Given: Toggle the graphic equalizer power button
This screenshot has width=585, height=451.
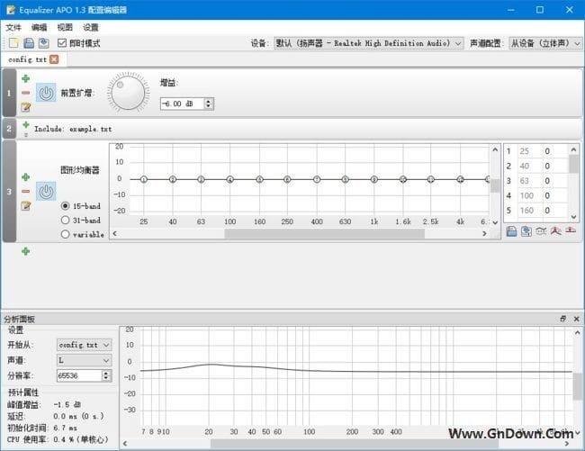Looking at the screenshot, I should pyautogui.click(x=46, y=191).
